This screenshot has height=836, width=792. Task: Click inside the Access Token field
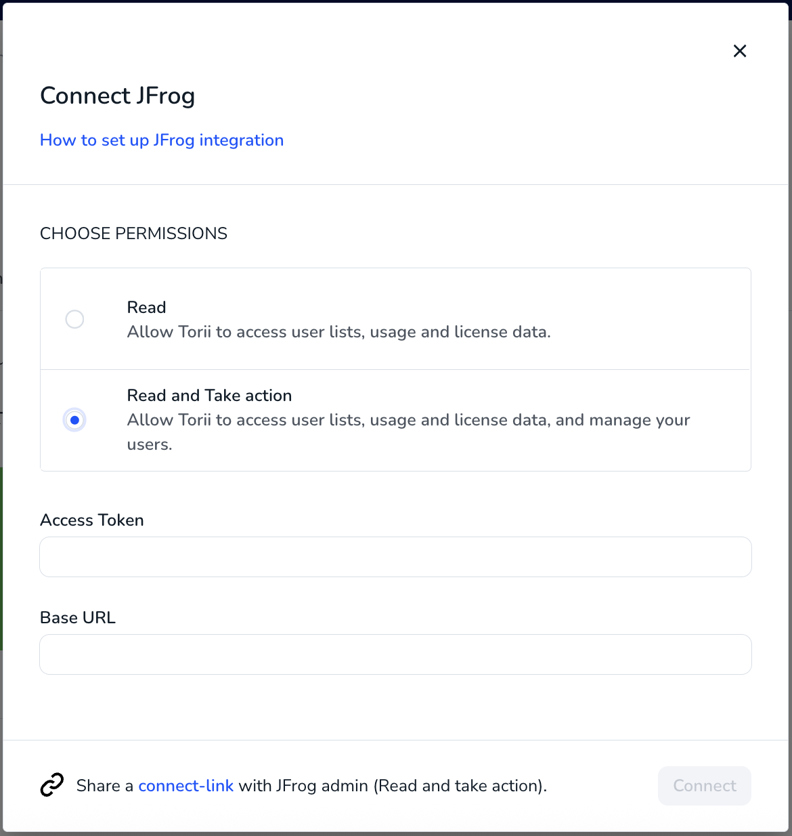tap(395, 556)
